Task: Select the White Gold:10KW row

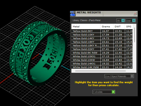Action: coord(102,60)
